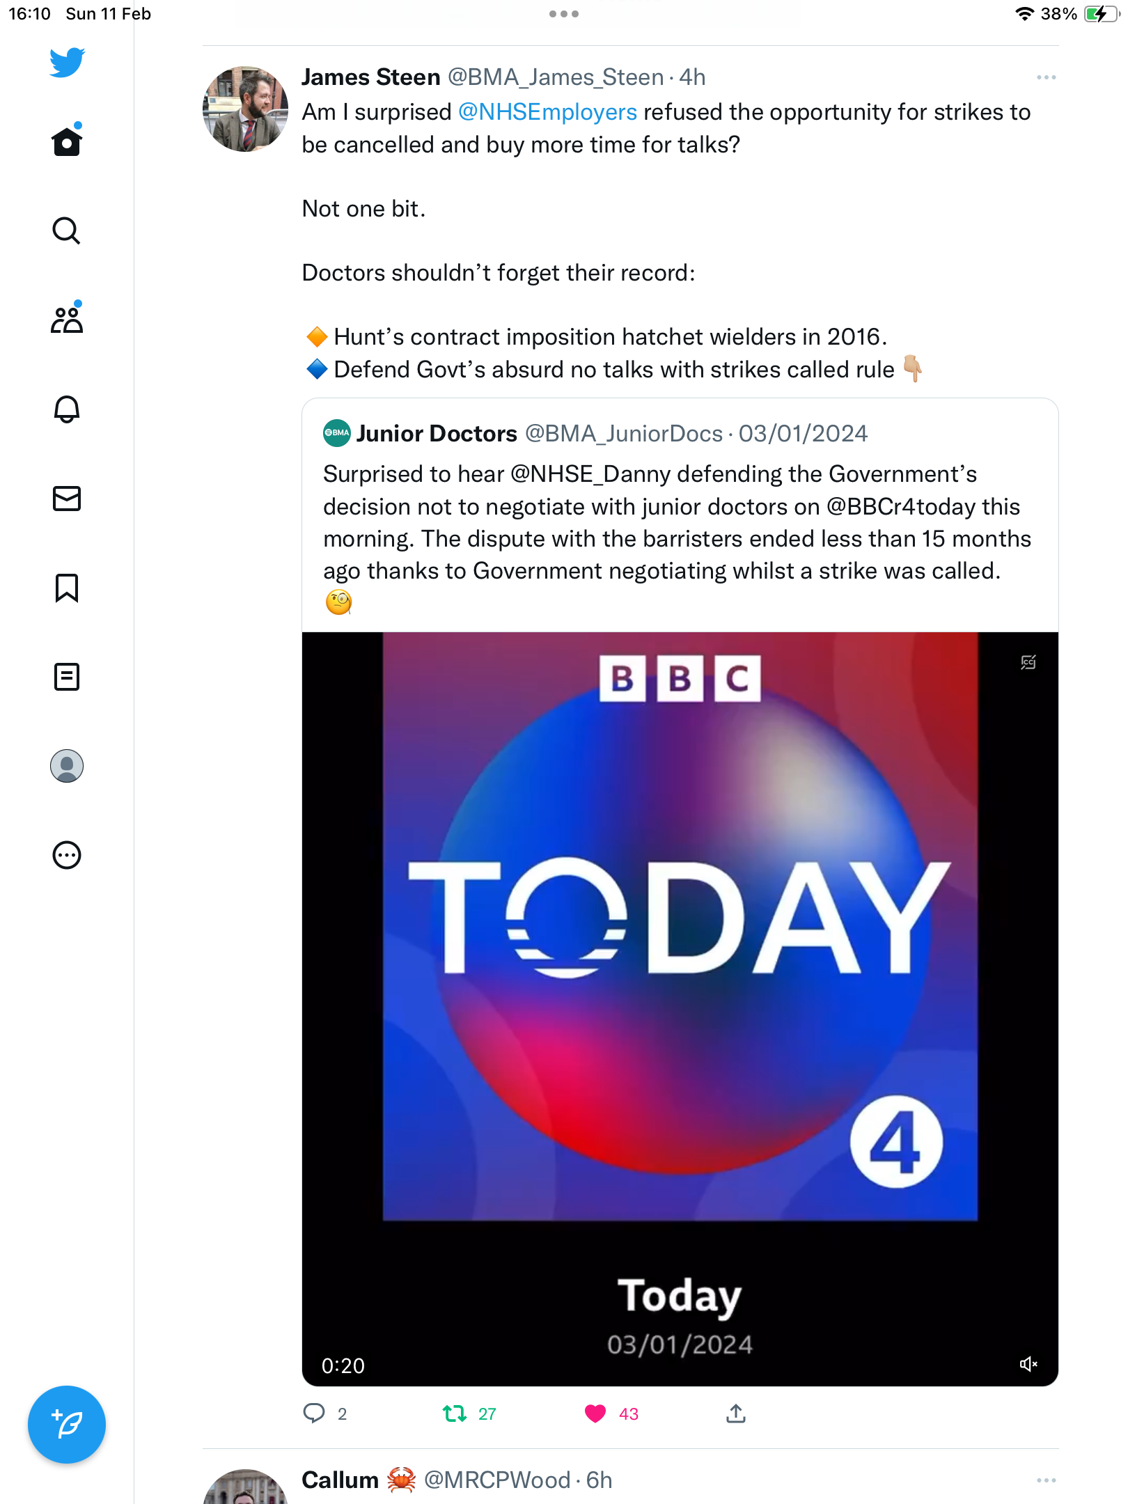Screen dimensions: 1128x1504
Task: Open options menu on James Steen's tweet
Action: click(x=1046, y=77)
